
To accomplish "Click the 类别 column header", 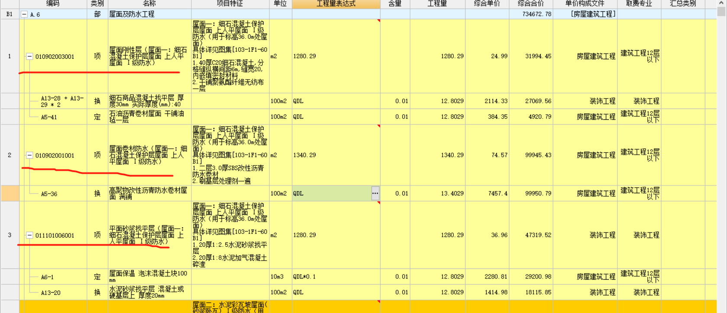I will pyautogui.click(x=97, y=4).
